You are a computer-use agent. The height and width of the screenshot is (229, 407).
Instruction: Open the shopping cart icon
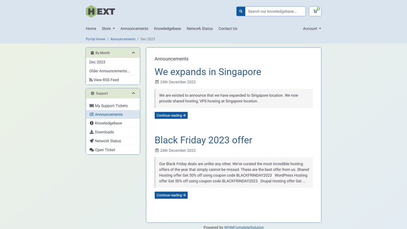pyautogui.click(x=315, y=12)
